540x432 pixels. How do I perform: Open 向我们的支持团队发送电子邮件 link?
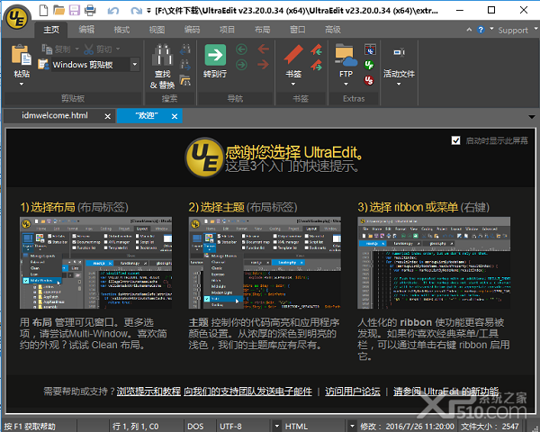tap(248, 391)
